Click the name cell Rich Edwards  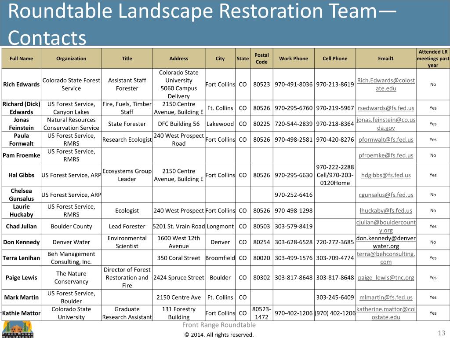[21, 84]
